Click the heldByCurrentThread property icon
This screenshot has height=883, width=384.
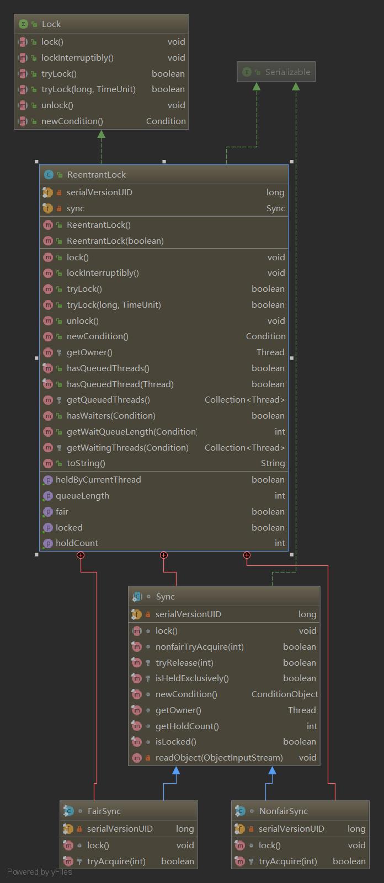48,480
